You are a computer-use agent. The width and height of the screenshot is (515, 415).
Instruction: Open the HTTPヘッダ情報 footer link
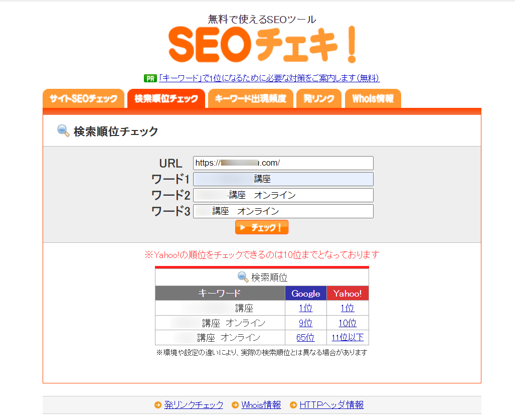point(332,405)
